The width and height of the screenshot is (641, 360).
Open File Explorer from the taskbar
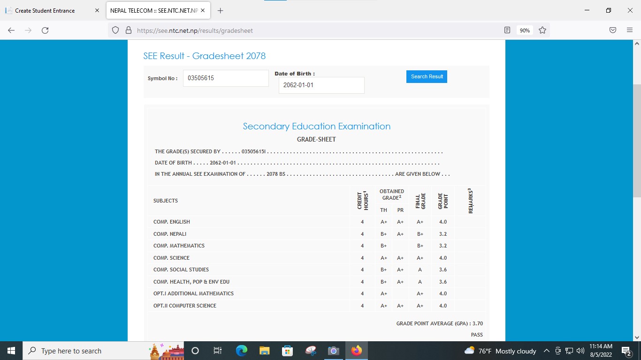point(265,351)
